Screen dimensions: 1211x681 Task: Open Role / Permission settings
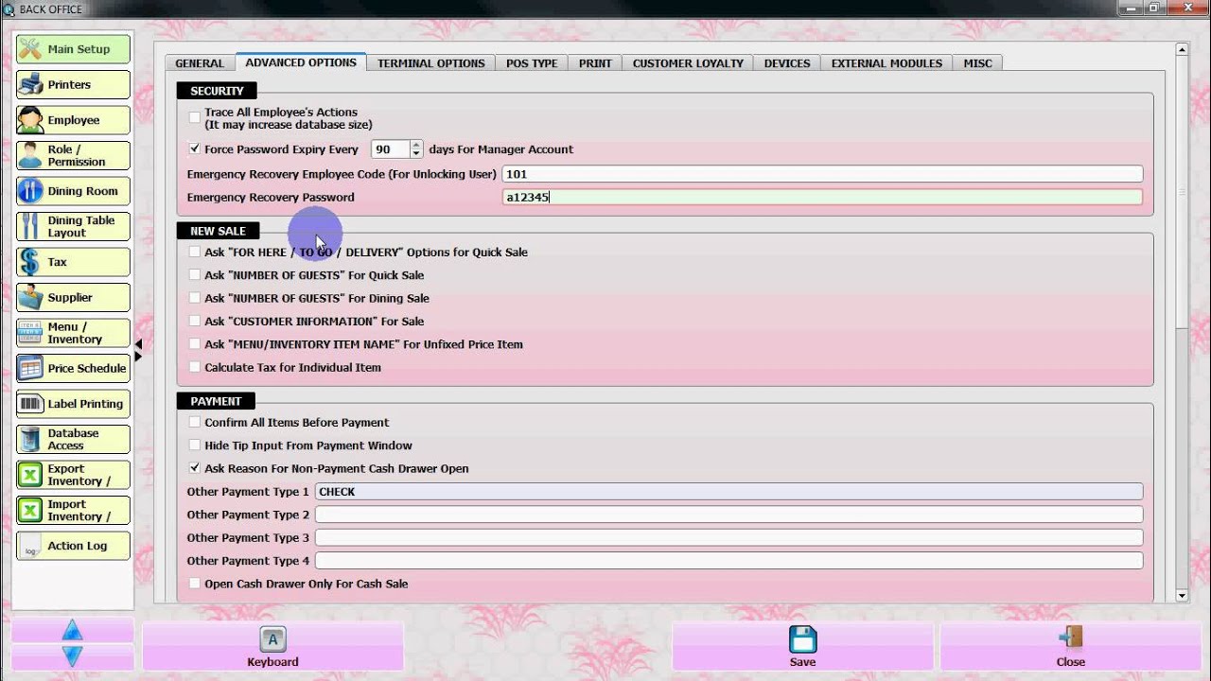pyautogui.click(x=73, y=155)
